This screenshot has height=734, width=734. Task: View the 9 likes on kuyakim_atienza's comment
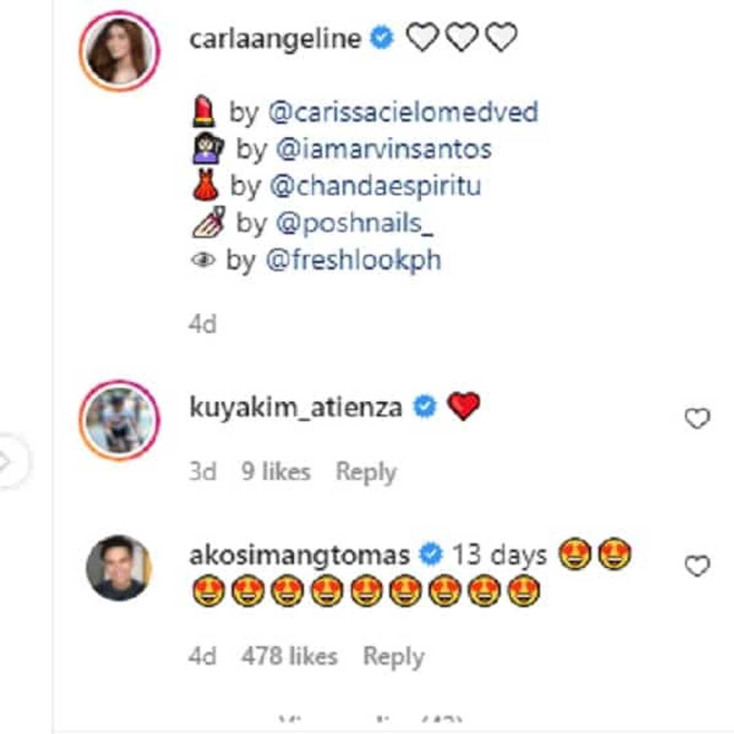coord(275,472)
